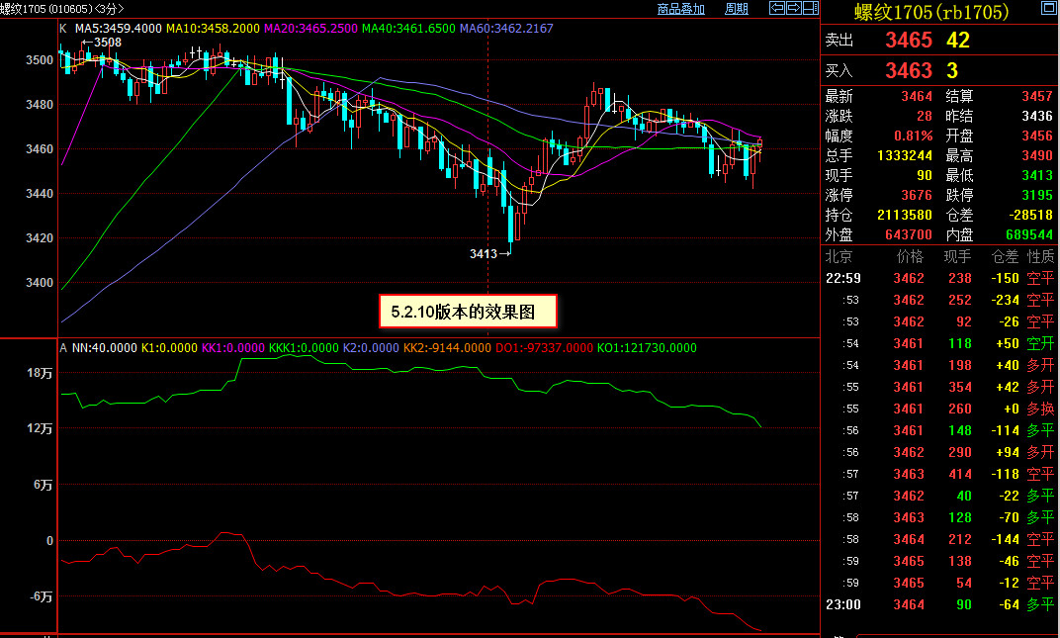Click the 螺纹1705(rb1705) contract name header
This screenshot has height=638, width=1060.
tap(918, 13)
